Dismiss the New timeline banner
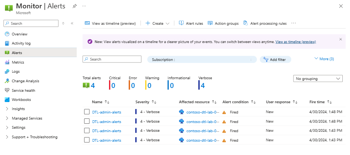Image resolution: width=350 pixels, height=155 pixels. click(x=340, y=39)
